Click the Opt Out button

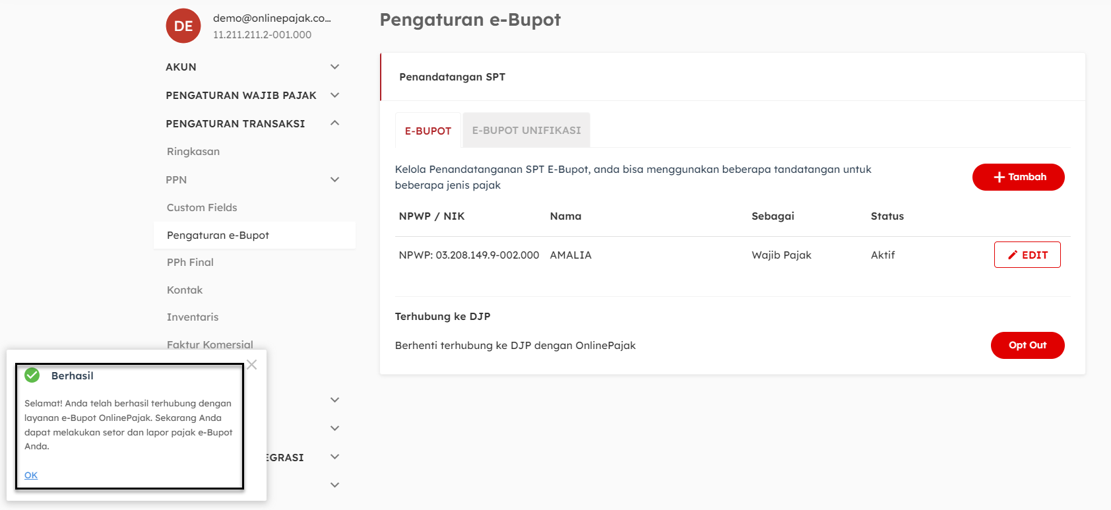tap(1027, 345)
